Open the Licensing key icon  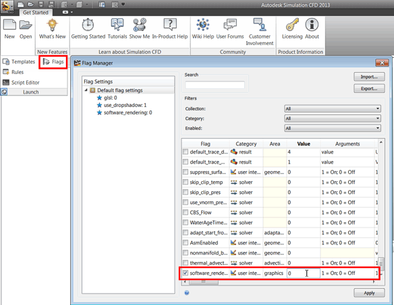pos(292,25)
